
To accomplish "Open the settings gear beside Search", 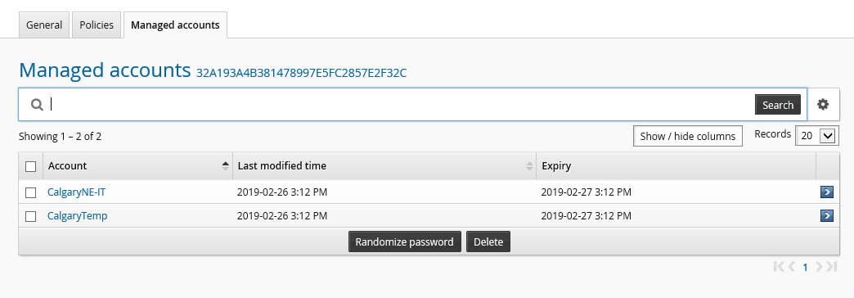I will click(x=823, y=105).
